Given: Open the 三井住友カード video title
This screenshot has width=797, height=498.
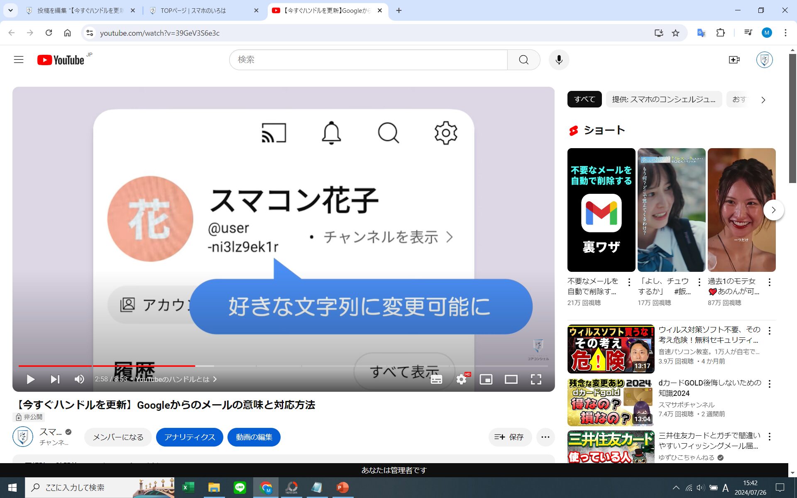Looking at the screenshot, I should pyautogui.click(x=709, y=440).
